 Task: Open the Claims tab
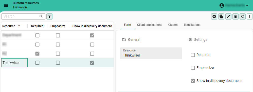click(x=173, y=25)
